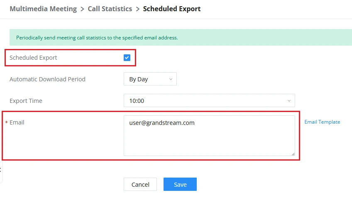Click the Automatic Download Period label

(x=47, y=79)
